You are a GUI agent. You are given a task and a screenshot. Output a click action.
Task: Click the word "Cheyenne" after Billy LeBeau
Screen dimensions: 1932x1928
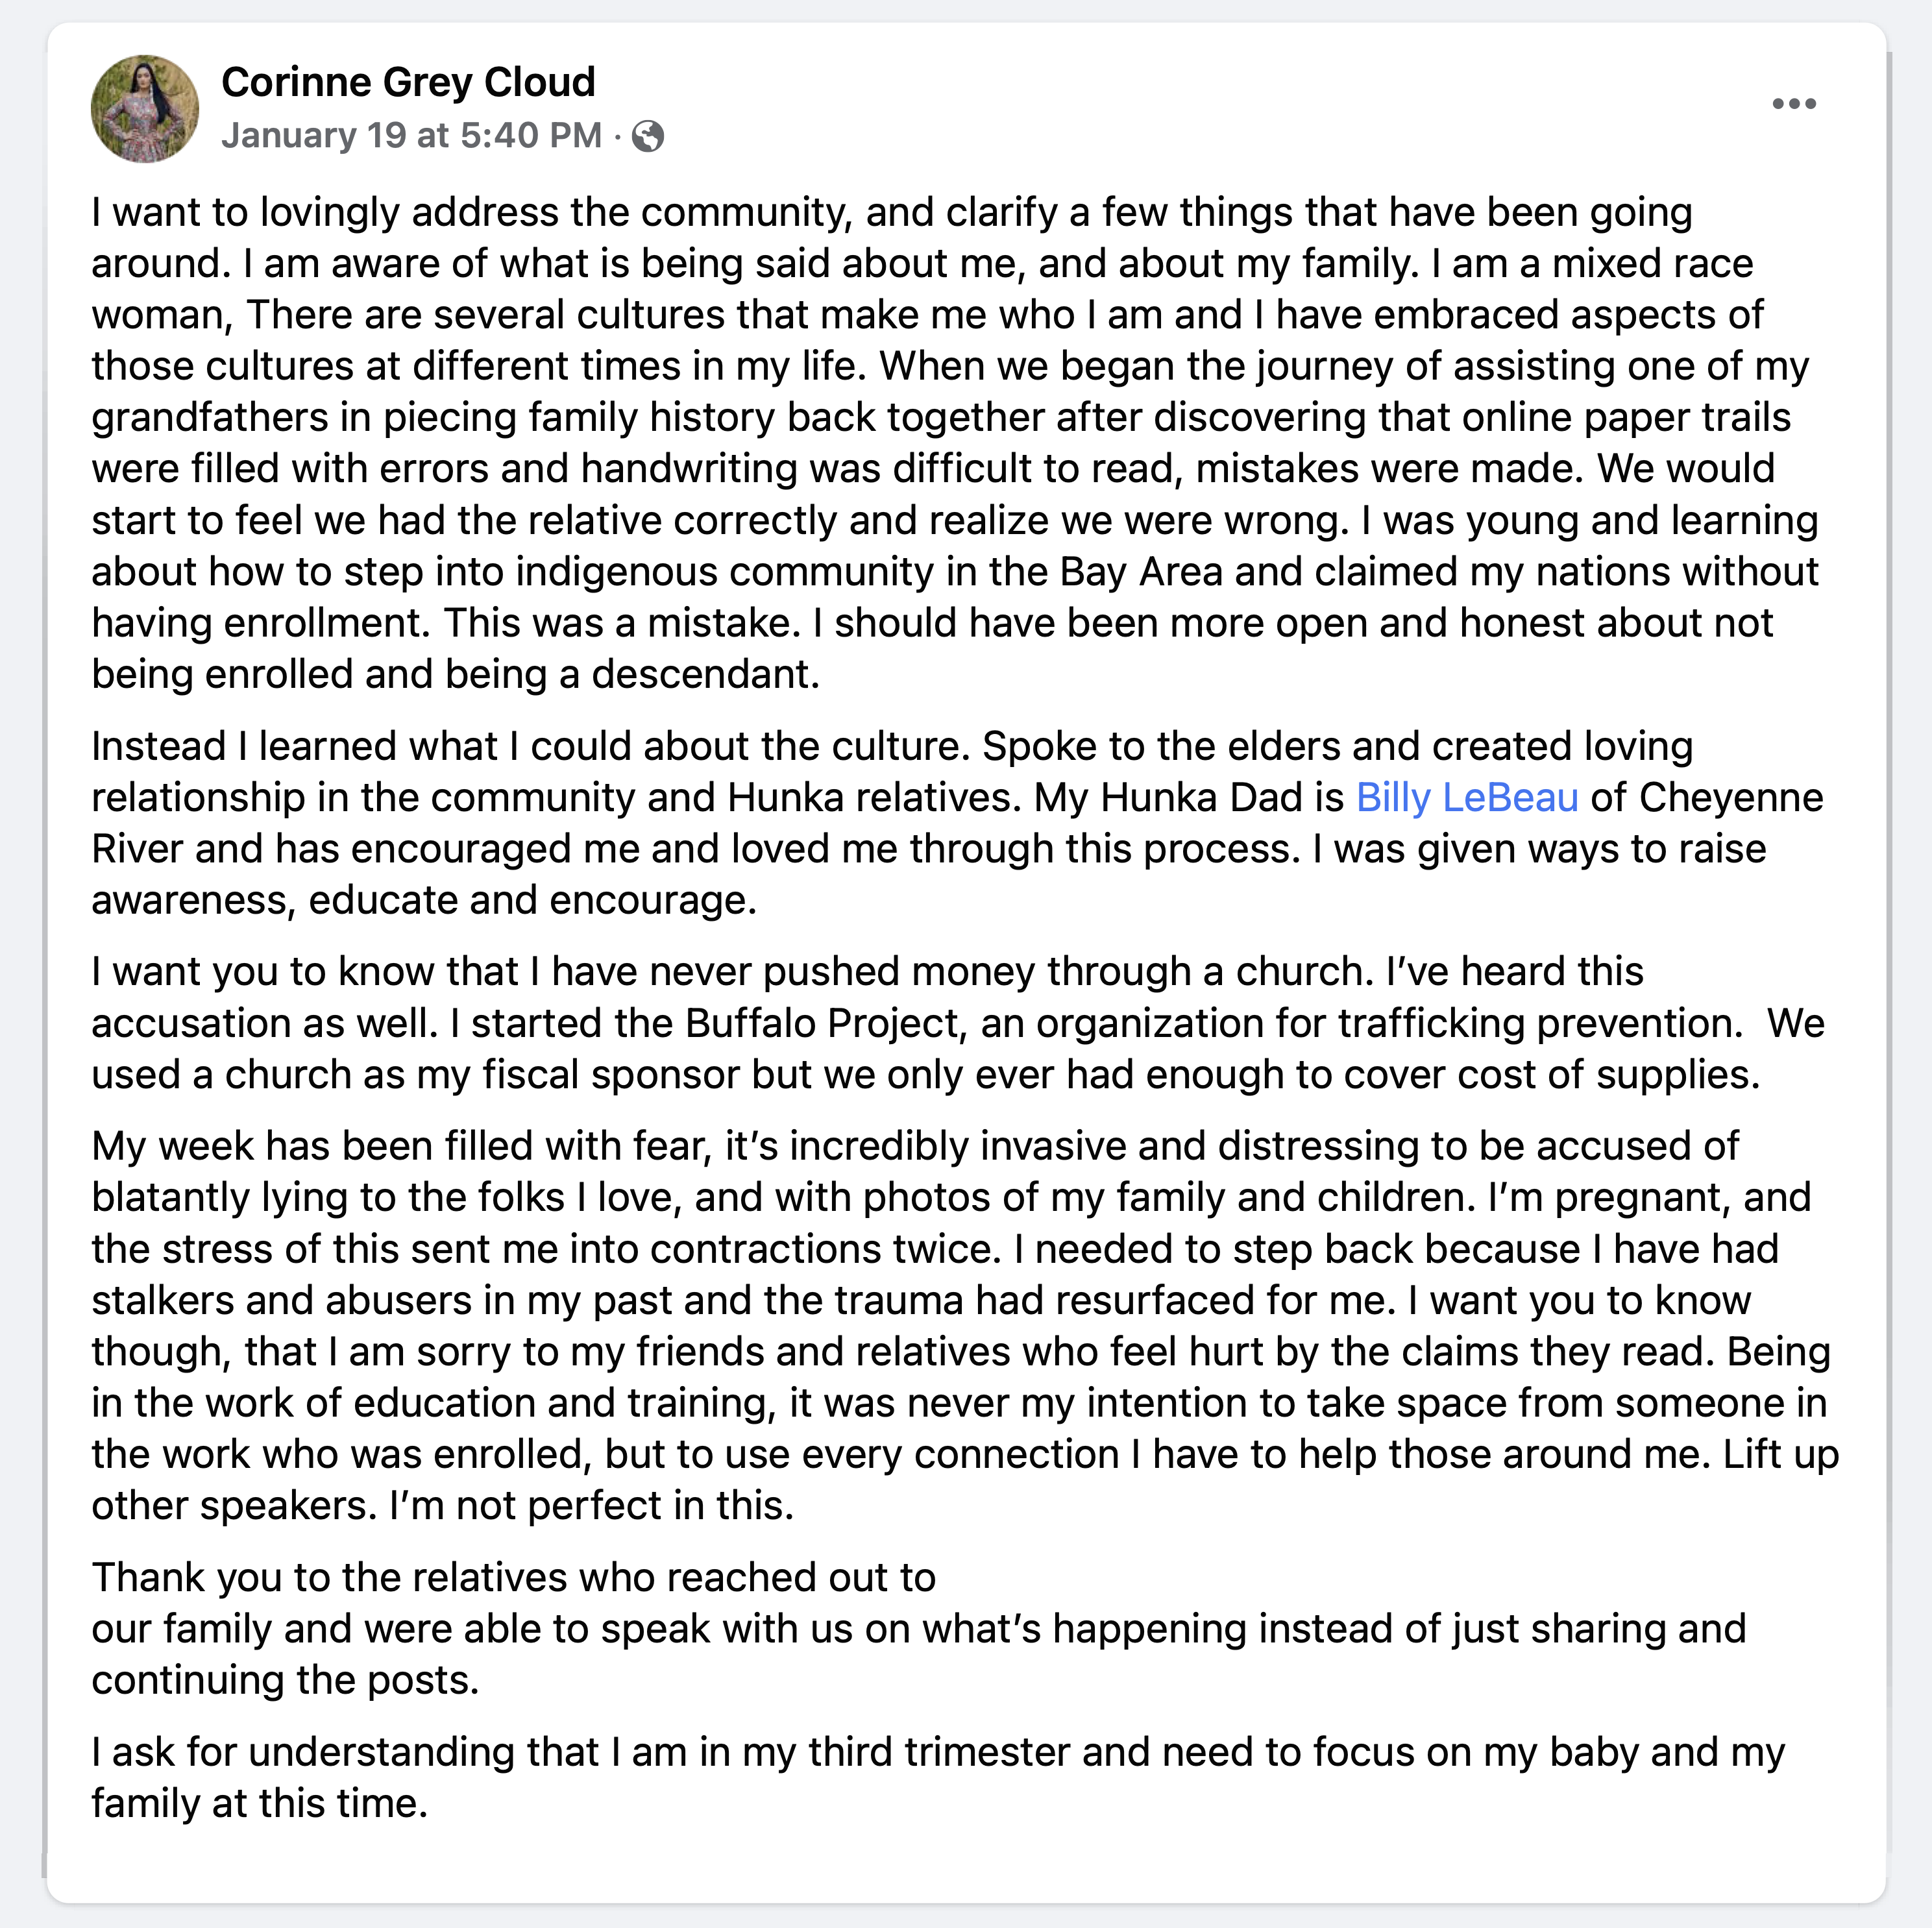pyautogui.click(x=1731, y=797)
